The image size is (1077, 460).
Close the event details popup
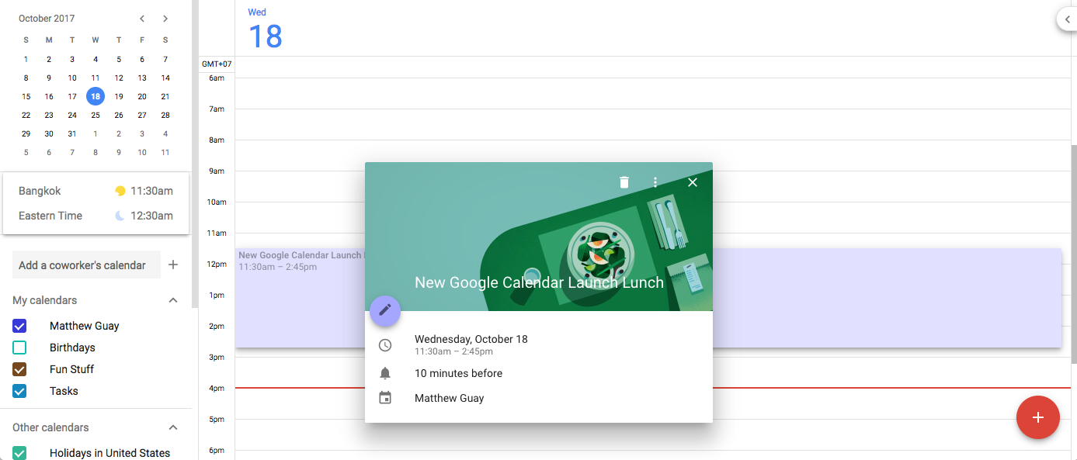point(693,182)
